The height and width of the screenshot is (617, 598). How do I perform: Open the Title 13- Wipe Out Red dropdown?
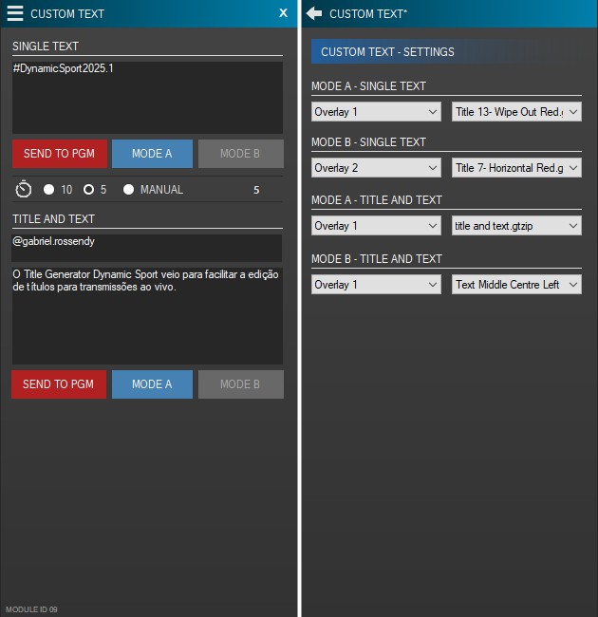pos(516,112)
